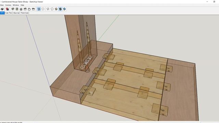This screenshot has width=219, height=123.
Task: Select the Back view house outline icon
Action: (x=29, y=9)
